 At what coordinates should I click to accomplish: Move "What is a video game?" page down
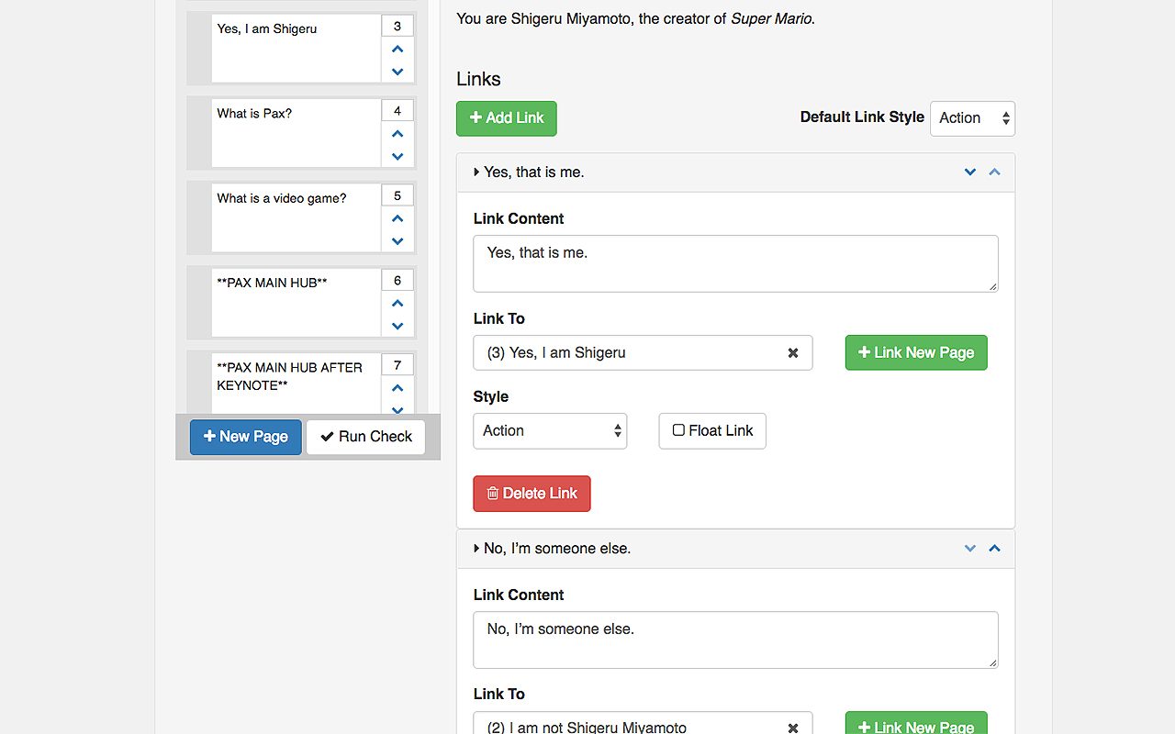[397, 241]
